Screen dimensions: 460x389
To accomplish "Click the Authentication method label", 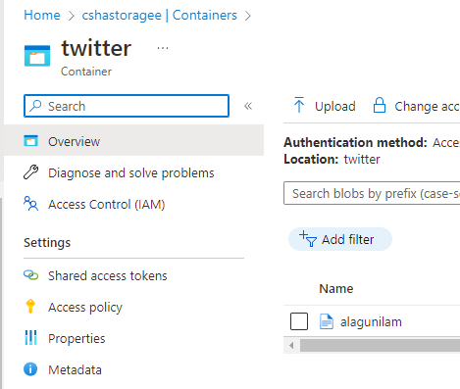I will (x=355, y=142).
